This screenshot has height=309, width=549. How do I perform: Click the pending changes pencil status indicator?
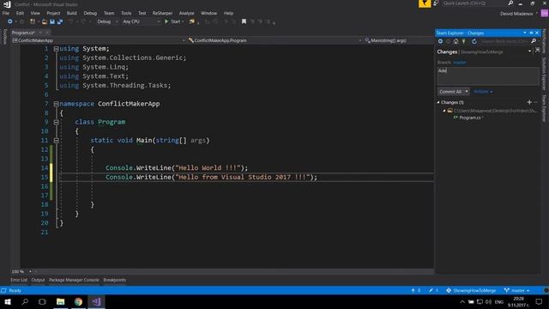[x=433, y=290]
